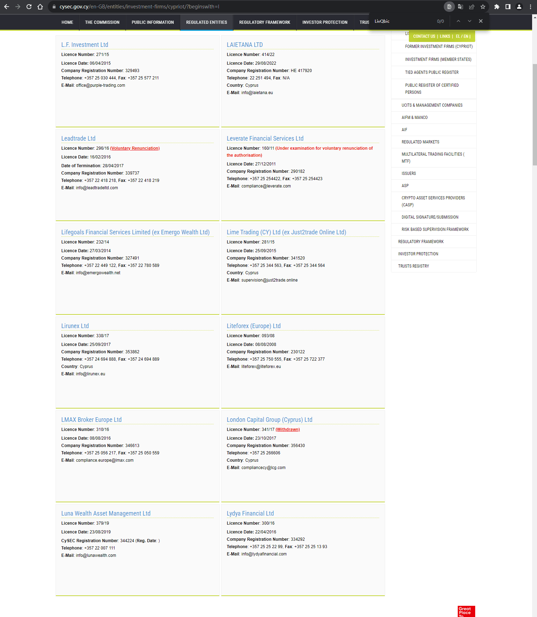Open INVESTOR PROTECTION top menu
Viewport: 537px width, 617px height.
coord(325,22)
